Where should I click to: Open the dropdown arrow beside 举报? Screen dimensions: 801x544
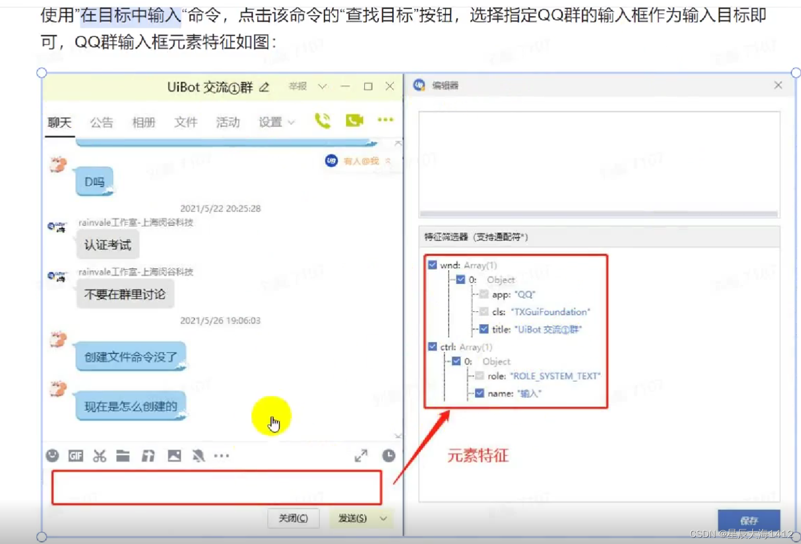click(x=322, y=87)
